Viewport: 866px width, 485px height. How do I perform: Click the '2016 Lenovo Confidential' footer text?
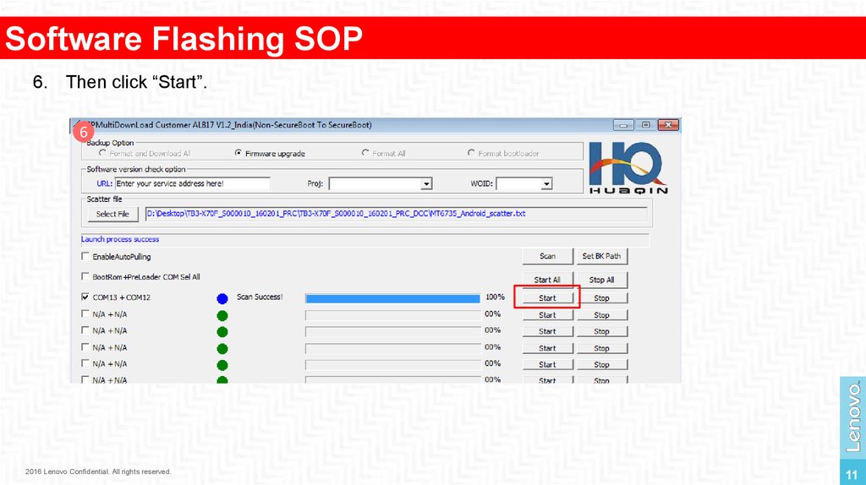tap(98, 471)
